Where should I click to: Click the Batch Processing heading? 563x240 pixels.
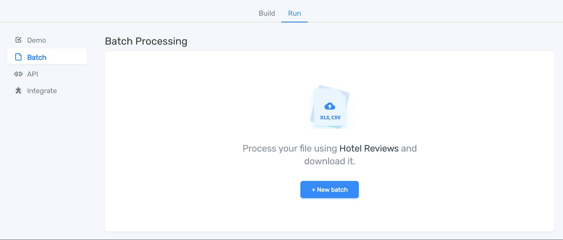146,41
